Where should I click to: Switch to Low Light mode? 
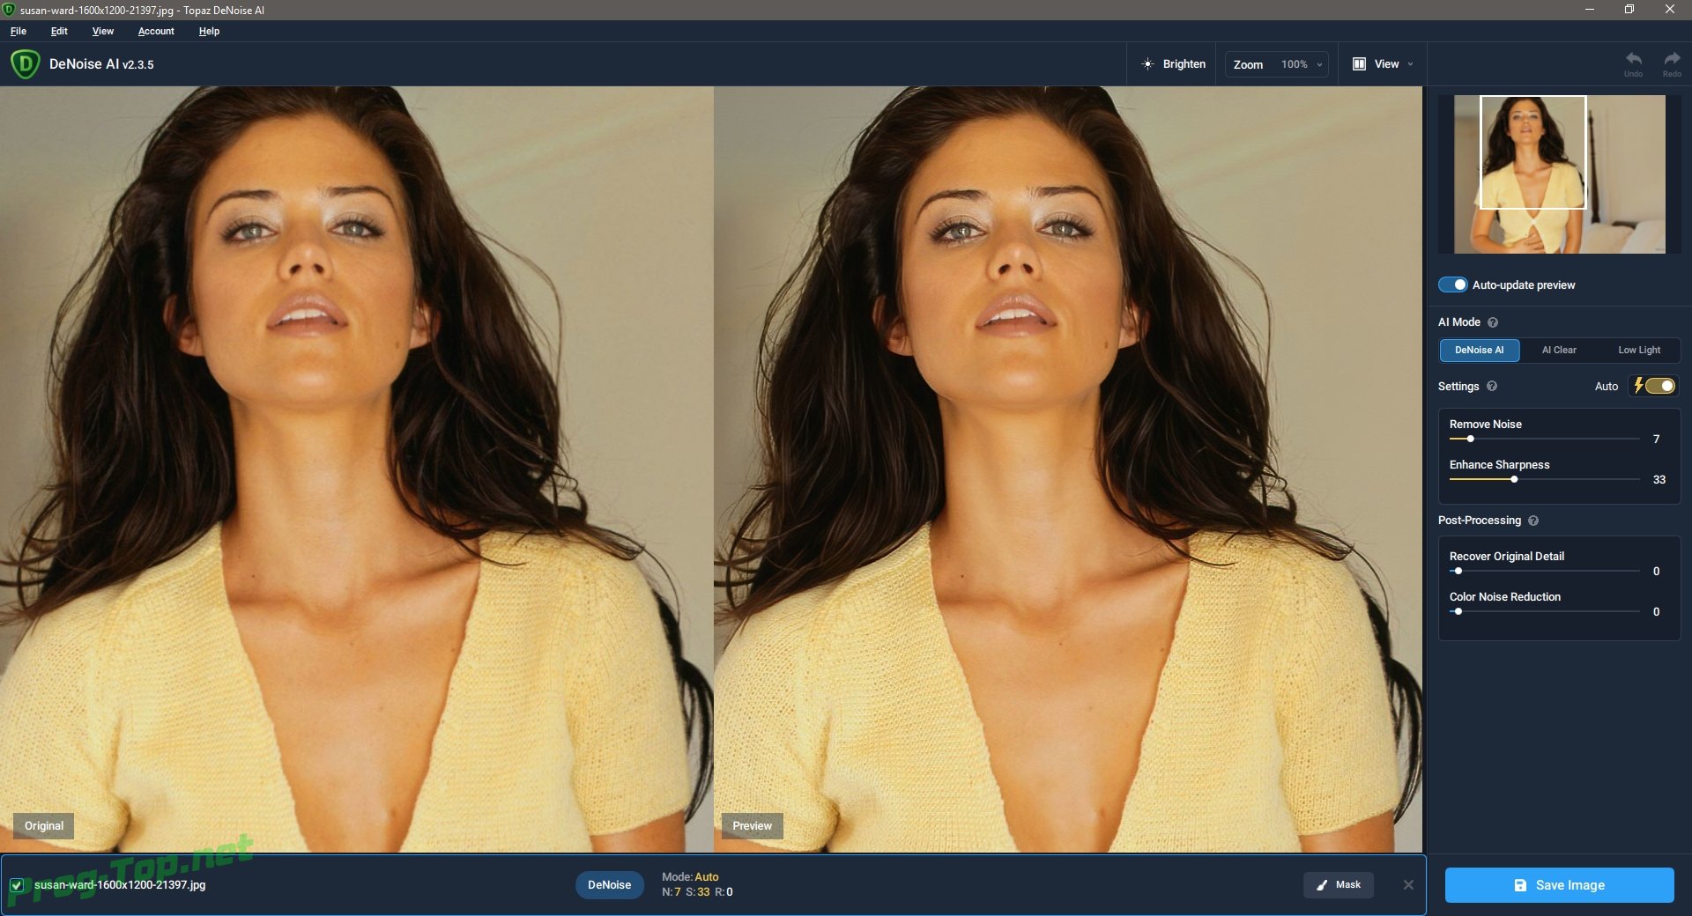coord(1639,351)
